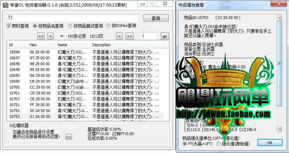
Task: Select row with Id 10700
Action: [85, 87]
